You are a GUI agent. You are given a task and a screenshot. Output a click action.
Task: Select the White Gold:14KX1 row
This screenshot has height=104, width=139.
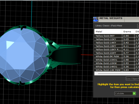click(117, 67)
